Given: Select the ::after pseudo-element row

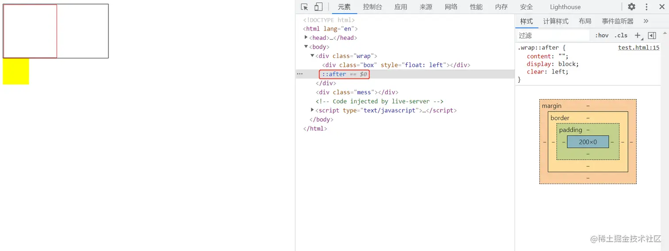Looking at the screenshot, I should [x=405, y=74].
